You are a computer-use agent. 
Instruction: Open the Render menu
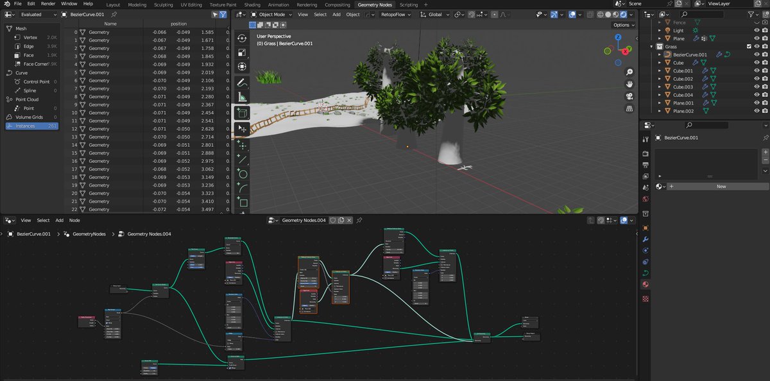click(48, 4)
